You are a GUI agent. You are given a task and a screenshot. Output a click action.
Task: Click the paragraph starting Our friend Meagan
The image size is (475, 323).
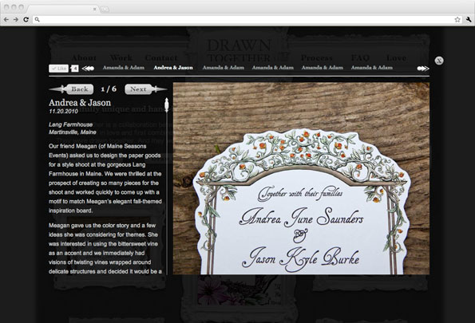click(x=105, y=179)
